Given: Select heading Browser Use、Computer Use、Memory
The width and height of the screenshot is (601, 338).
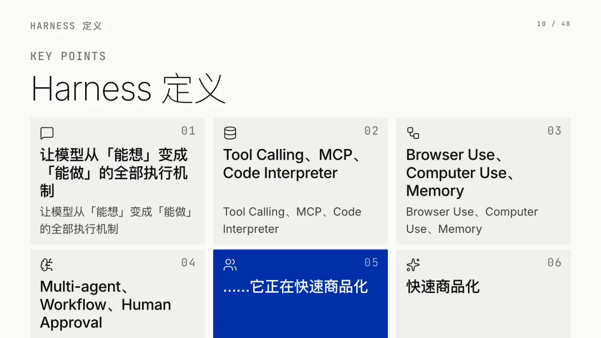Looking at the screenshot, I should [x=460, y=173].
